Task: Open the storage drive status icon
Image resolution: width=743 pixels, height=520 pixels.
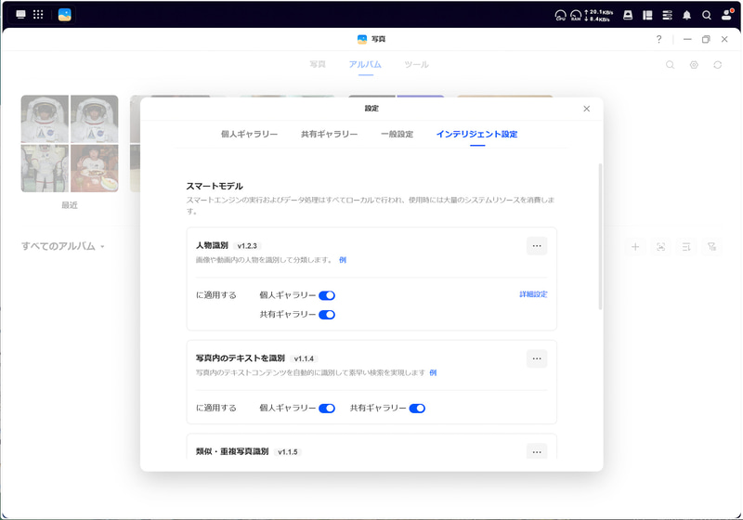Action: pos(628,15)
